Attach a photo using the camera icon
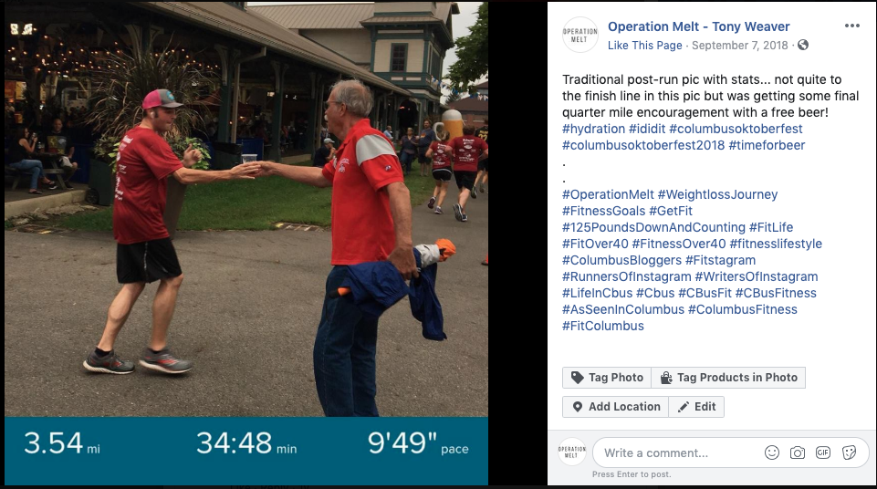877x489 pixels. pyautogui.click(x=798, y=453)
